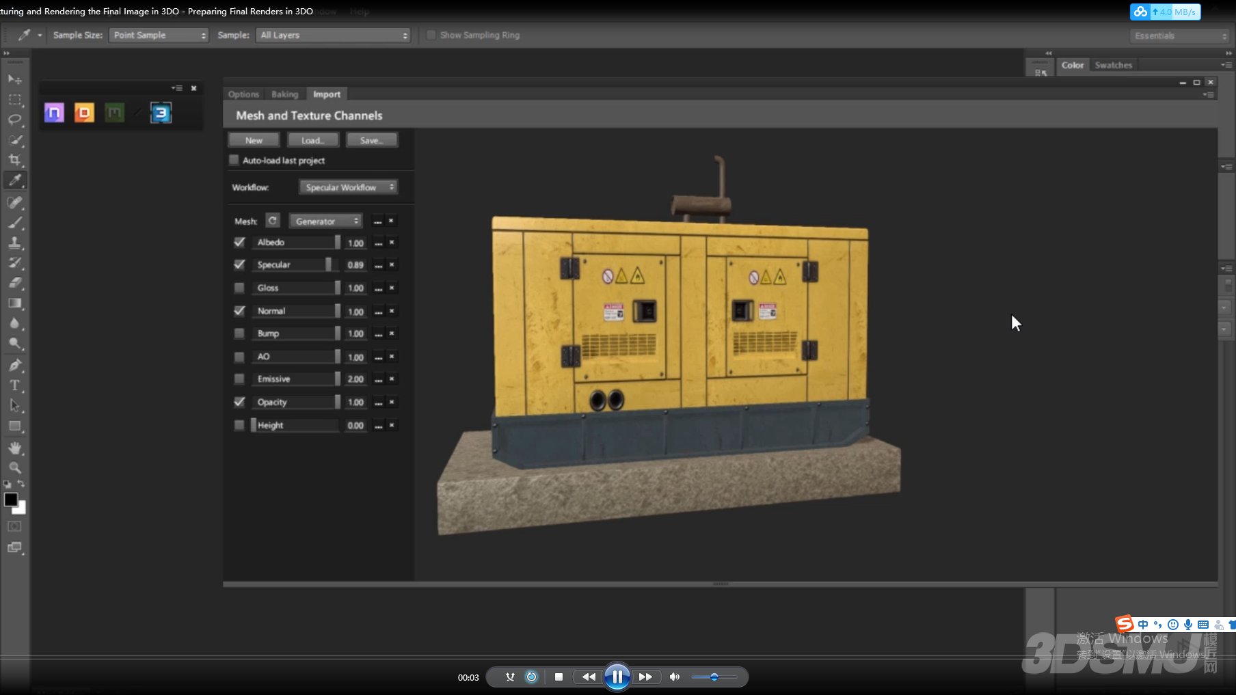Select the Pen tool

[14, 366]
